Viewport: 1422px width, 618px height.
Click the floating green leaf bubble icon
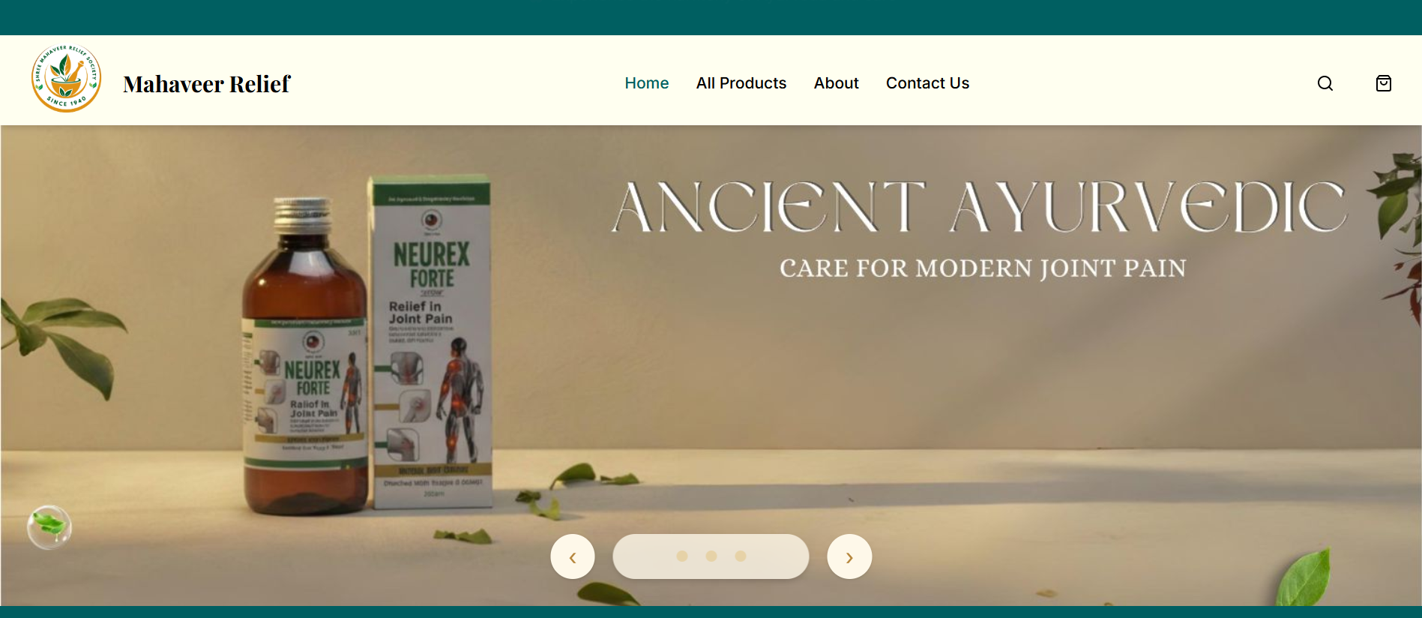tap(49, 527)
